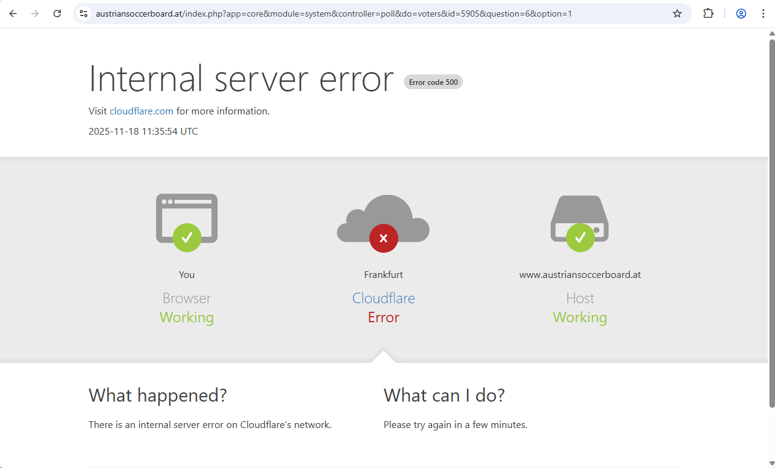Click the browser back arrow button
This screenshot has width=775, height=468.
click(13, 14)
